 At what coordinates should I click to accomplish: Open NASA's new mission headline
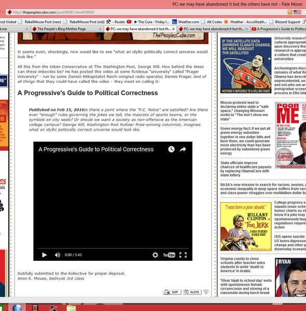point(263,189)
